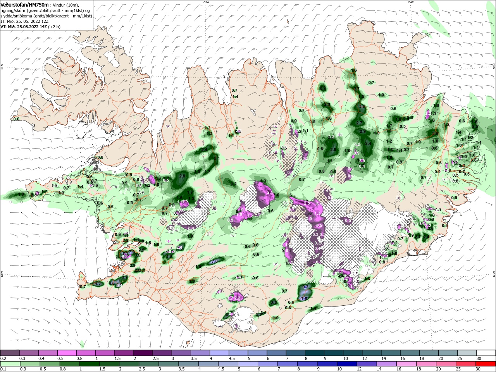Pick the pale green 0.1–0.3 rain swatch
The height and width of the screenshot is (372, 496).
[10, 364]
